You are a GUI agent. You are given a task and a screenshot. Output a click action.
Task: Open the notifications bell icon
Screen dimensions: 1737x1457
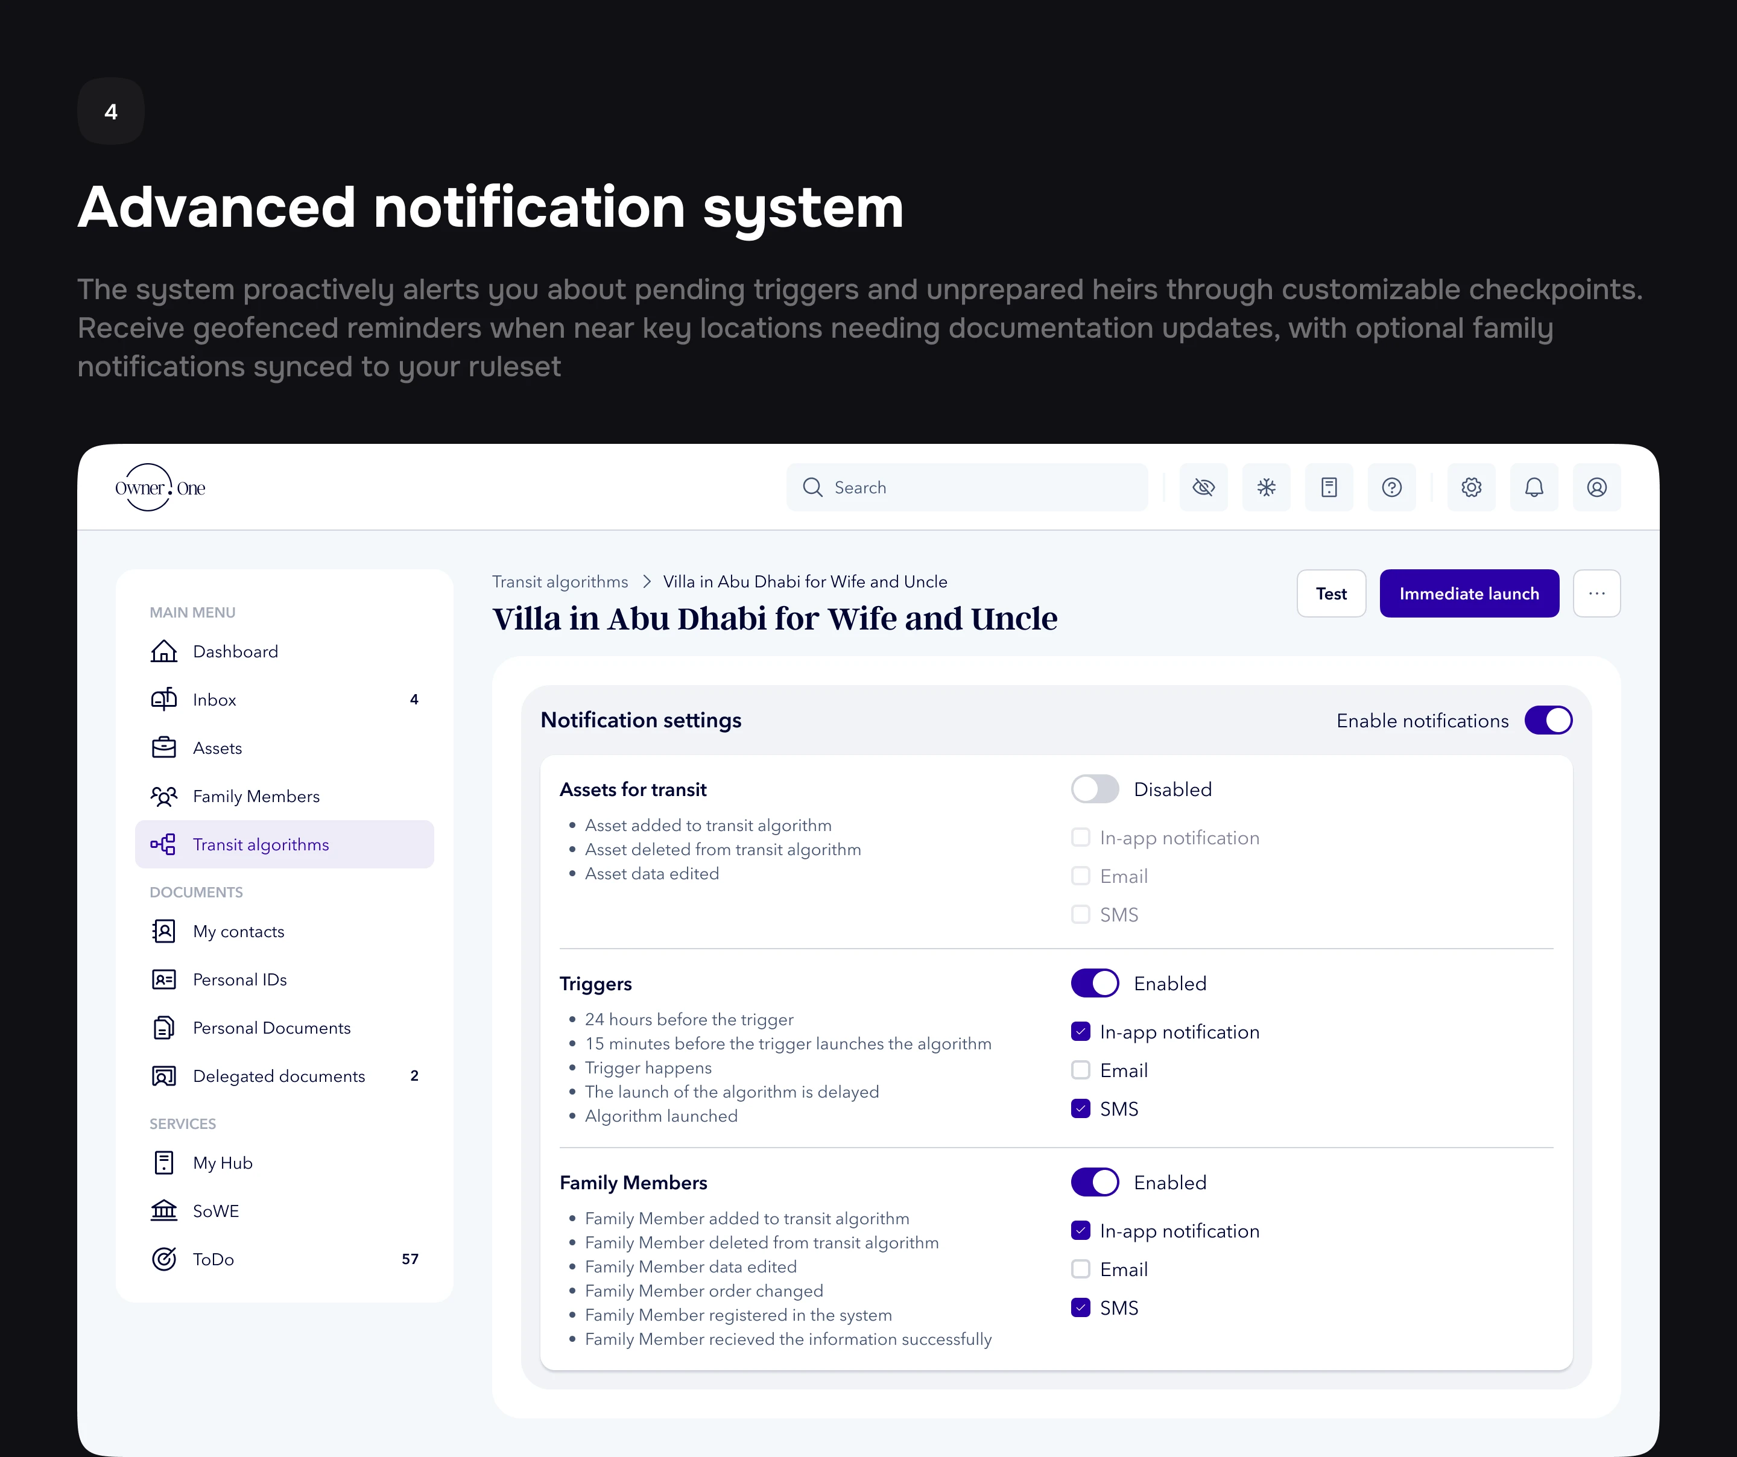pyautogui.click(x=1534, y=487)
